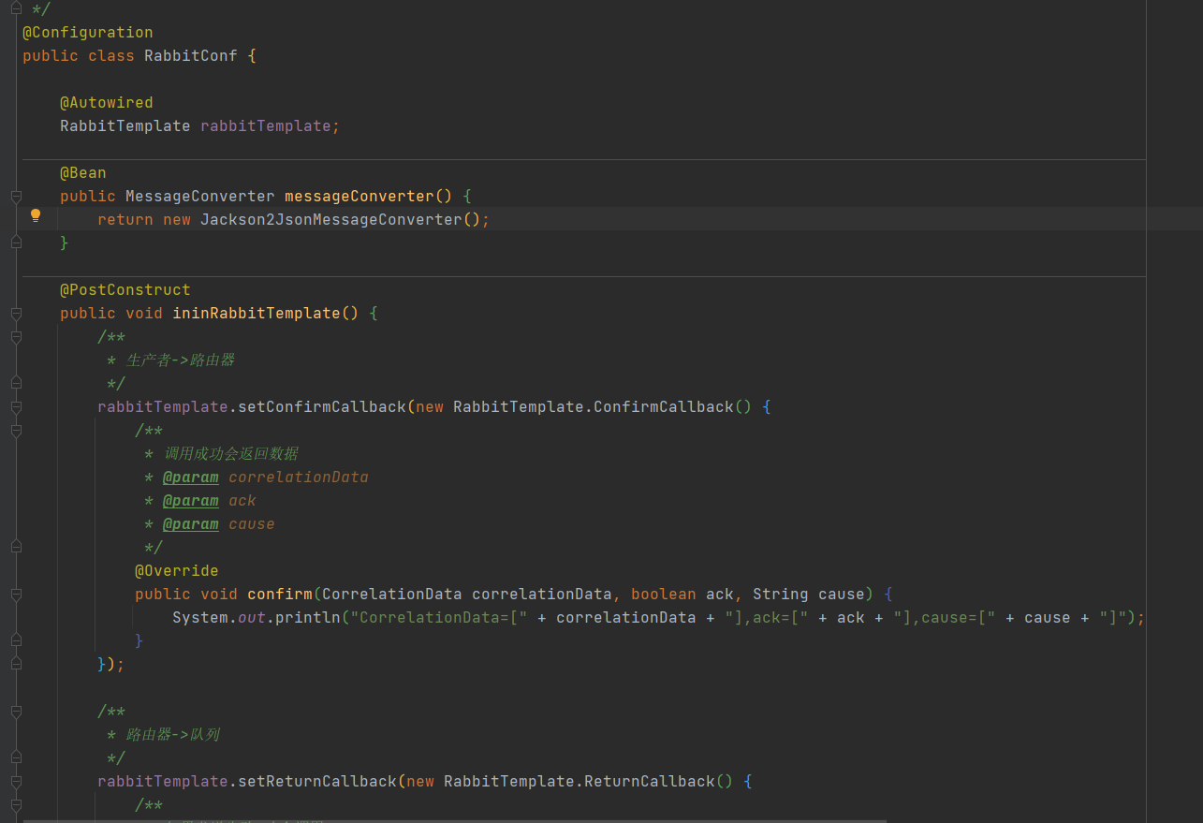Collapse the ininRabbitTemplate method fold marker
Viewport: 1203px width, 823px height.
tap(16, 314)
